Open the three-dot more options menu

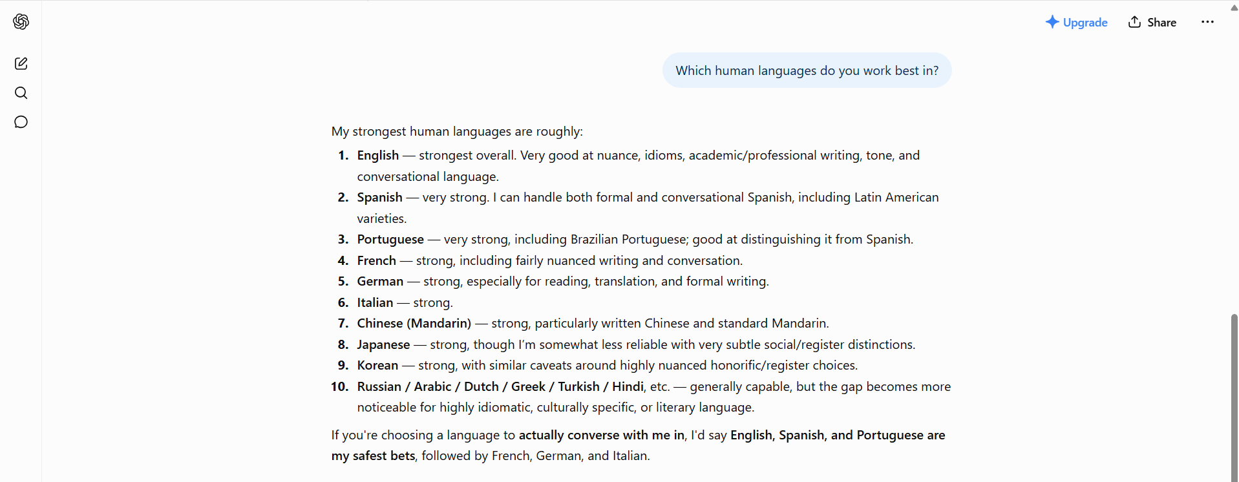point(1207,22)
